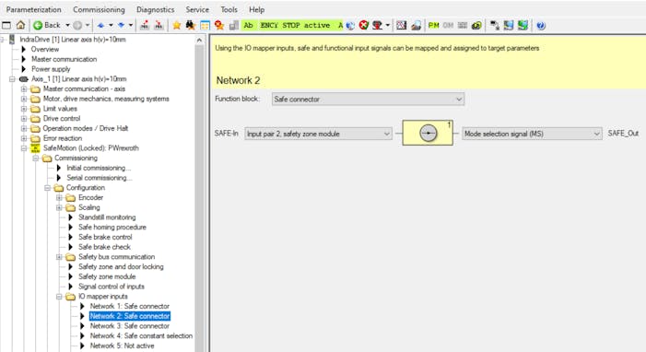
Task: Open the Service menu
Action: [x=197, y=9]
